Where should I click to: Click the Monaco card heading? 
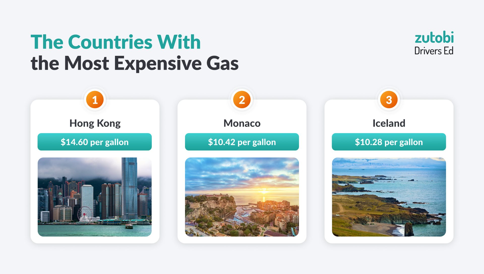(x=242, y=123)
